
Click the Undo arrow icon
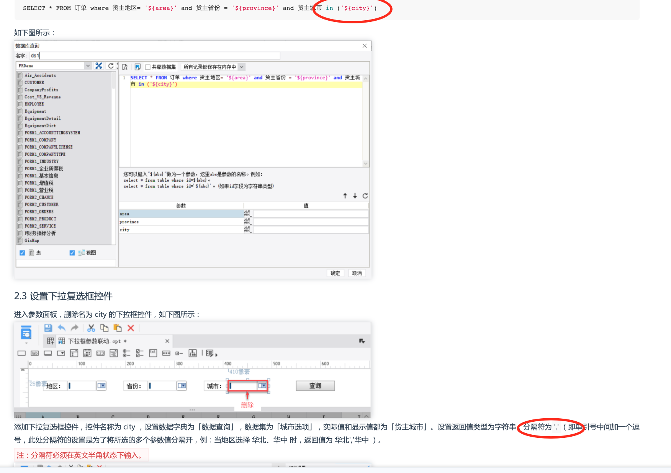click(x=62, y=328)
